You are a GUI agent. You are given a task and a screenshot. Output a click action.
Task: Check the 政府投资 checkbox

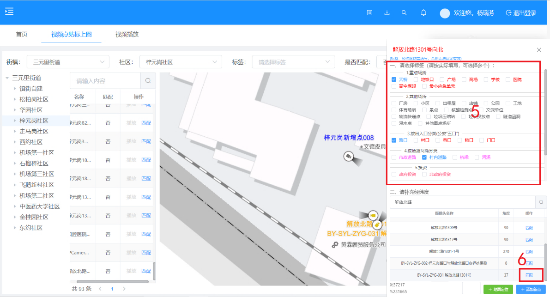click(x=394, y=174)
